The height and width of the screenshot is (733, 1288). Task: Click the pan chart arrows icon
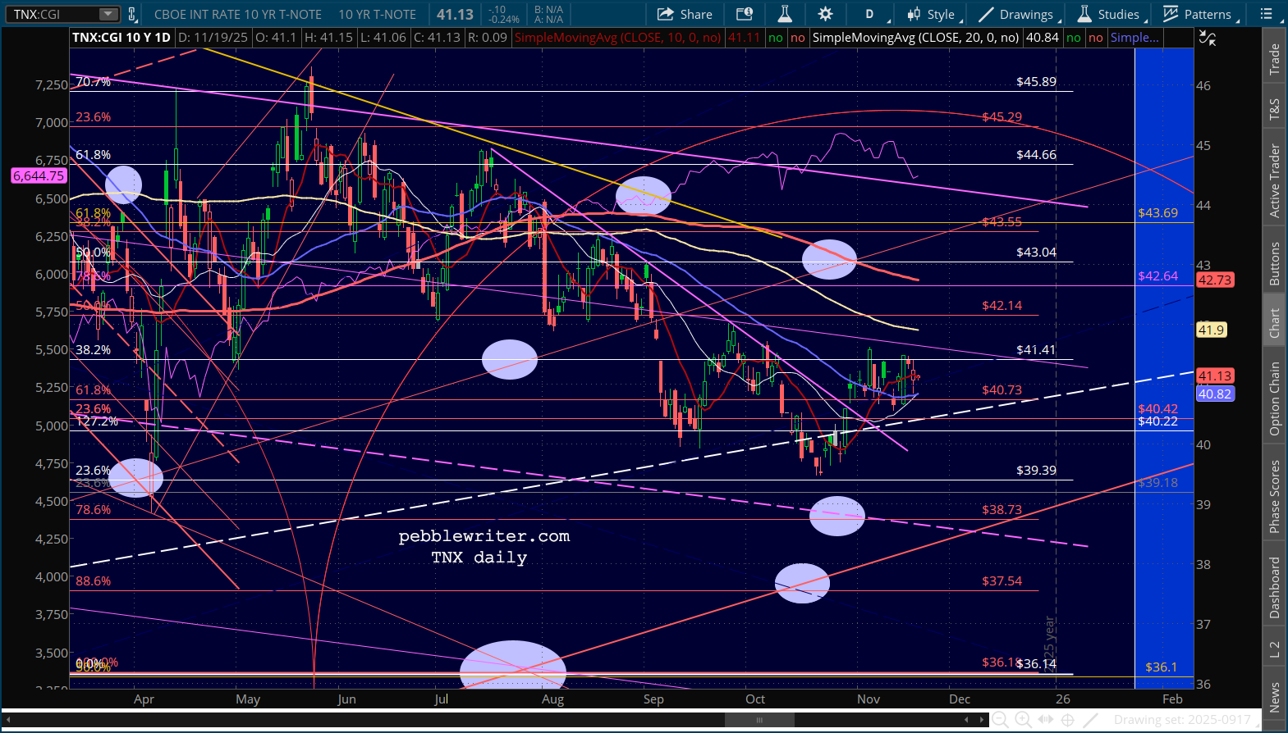coord(1045,720)
